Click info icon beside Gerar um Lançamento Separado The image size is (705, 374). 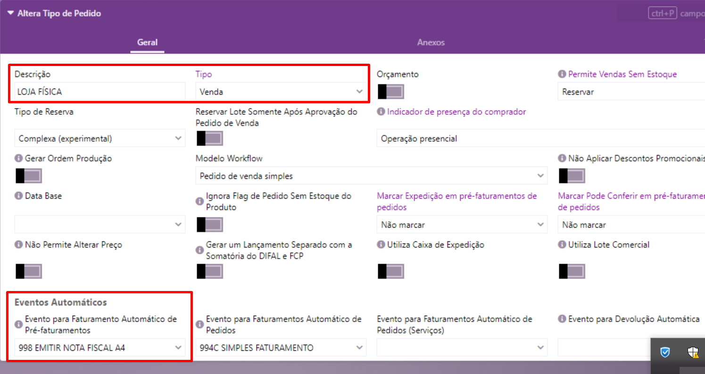tap(200, 250)
